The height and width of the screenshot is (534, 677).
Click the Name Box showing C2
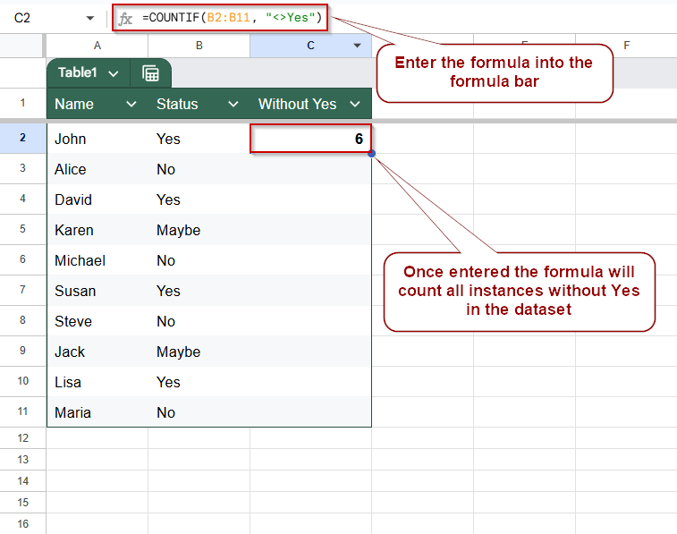click(x=22, y=18)
